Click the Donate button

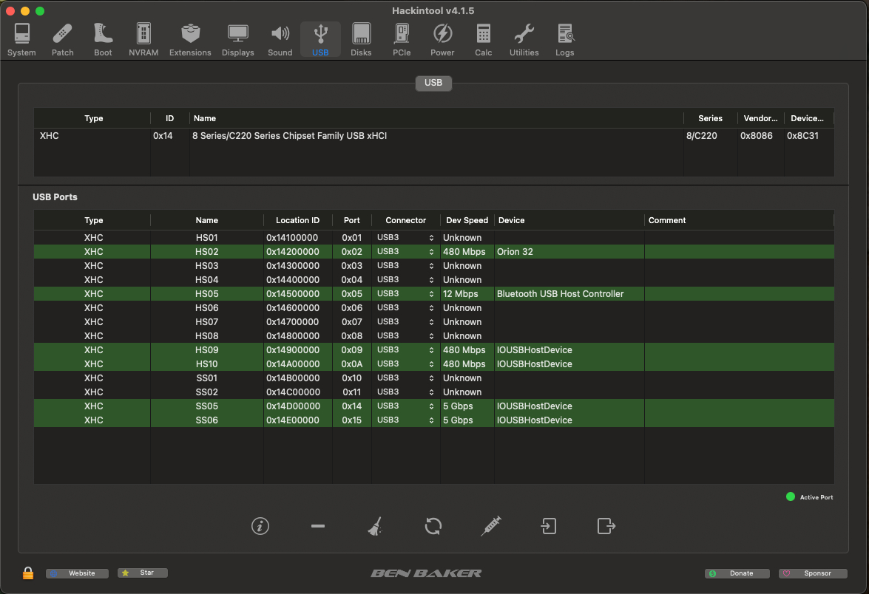737,573
